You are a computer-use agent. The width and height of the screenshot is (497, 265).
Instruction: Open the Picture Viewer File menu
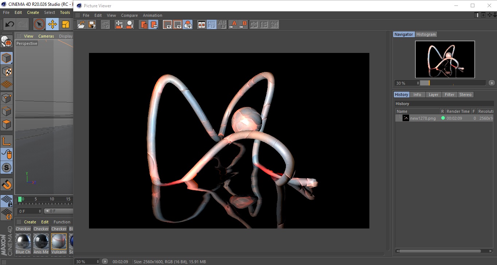tap(86, 15)
